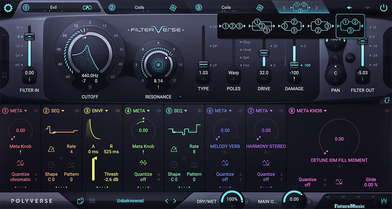The image size is (392, 209).
Task: Click the music note icon below Filter Out
Action: coord(387,100)
